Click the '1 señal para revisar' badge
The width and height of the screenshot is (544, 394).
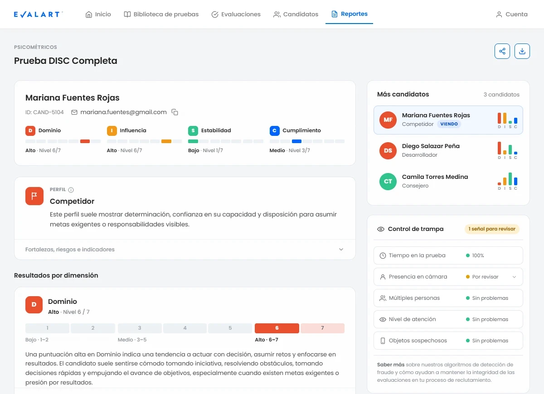point(492,229)
